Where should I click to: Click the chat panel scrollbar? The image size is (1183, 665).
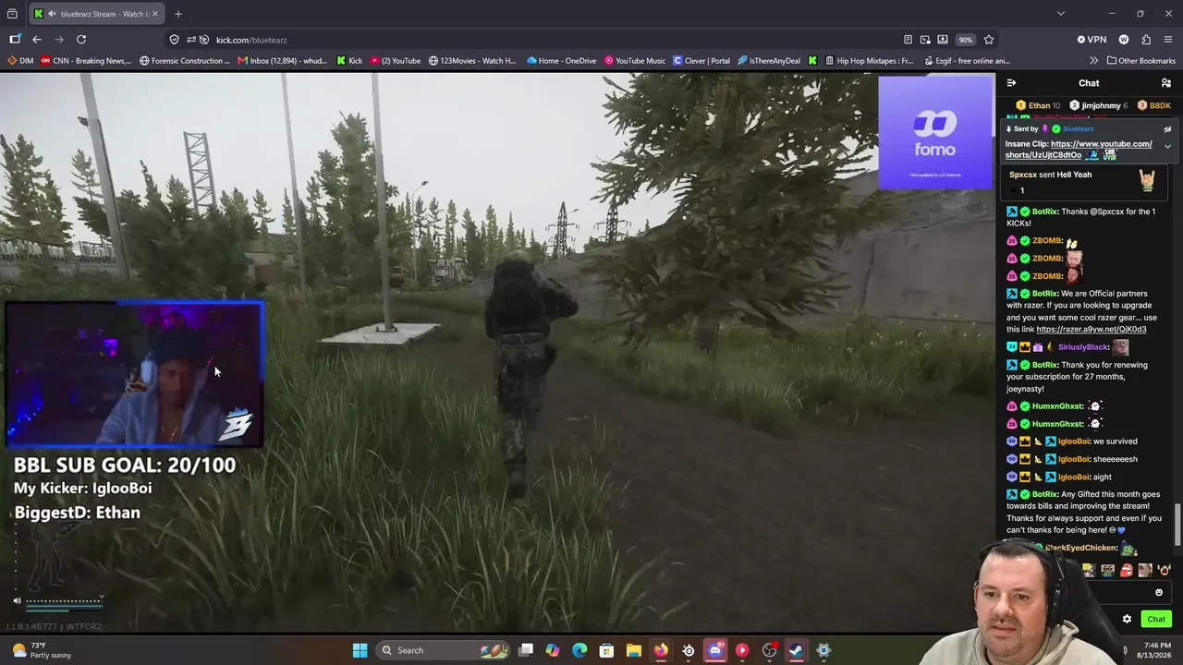pyautogui.click(x=1177, y=524)
